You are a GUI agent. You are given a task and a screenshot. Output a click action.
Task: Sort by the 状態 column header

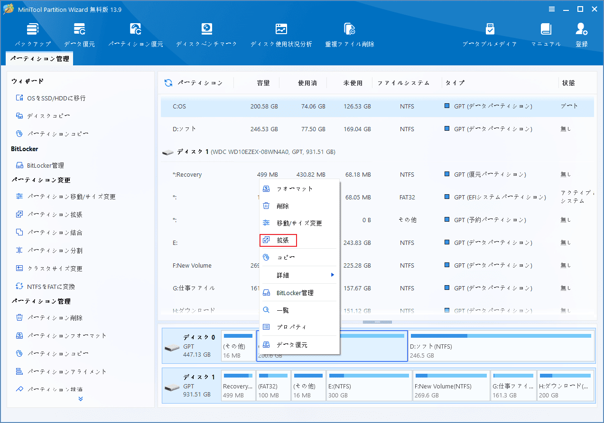[568, 83]
